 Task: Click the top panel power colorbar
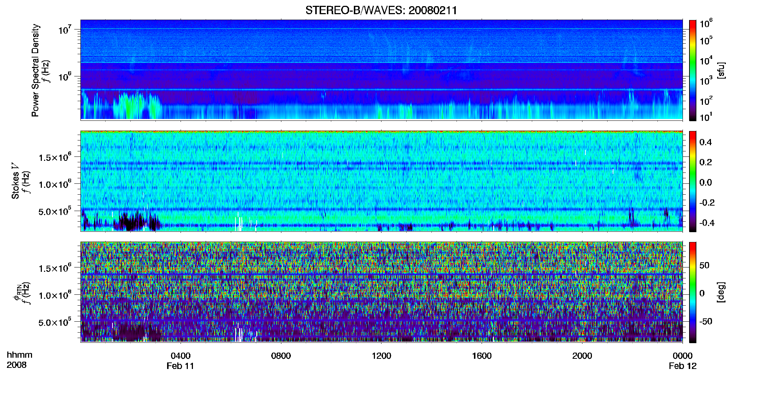(x=693, y=70)
